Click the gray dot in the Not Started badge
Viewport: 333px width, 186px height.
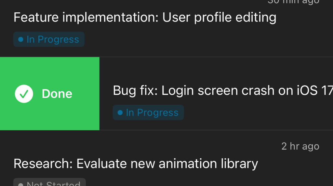point(21,184)
